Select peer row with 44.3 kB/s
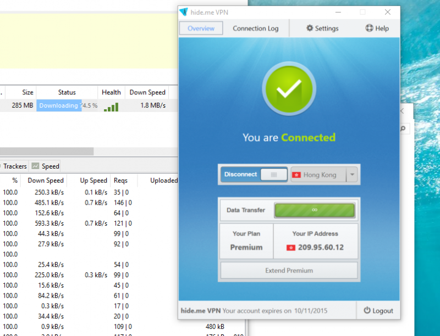Viewport: 440px width, 336px height. (x=89, y=234)
